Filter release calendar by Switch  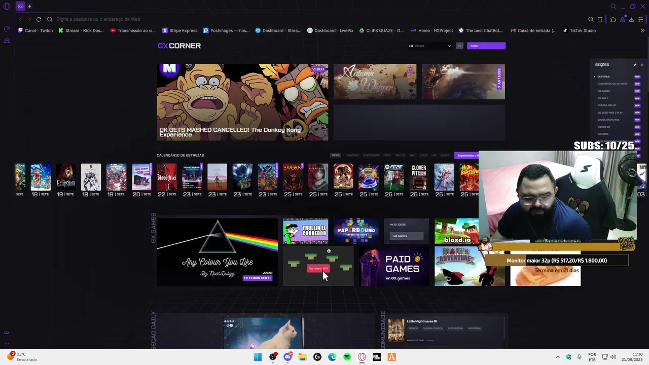(x=400, y=155)
